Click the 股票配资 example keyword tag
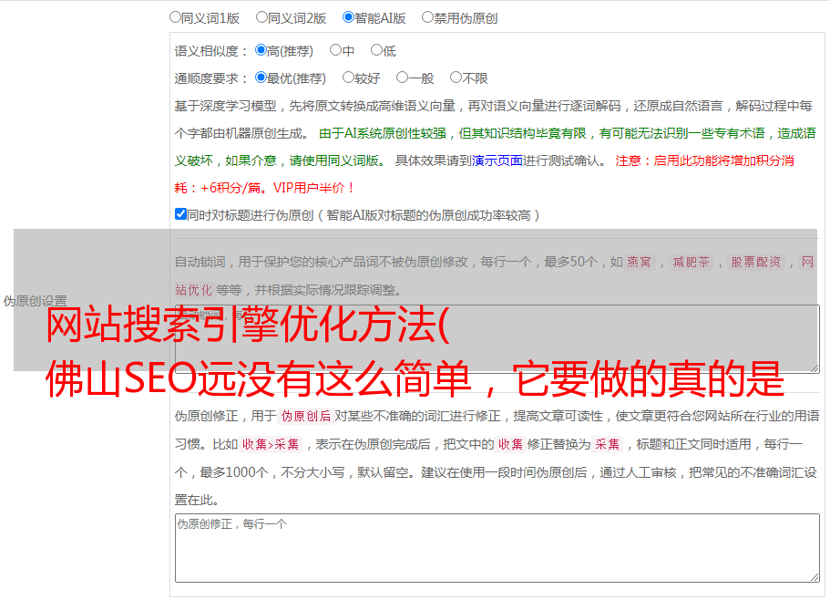 point(755,263)
